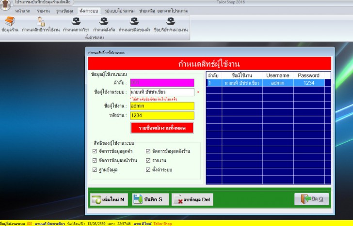Switch to the รายงาน ribbon tab
The width and height of the screenshot is (353, 226).
click(43, 11)
